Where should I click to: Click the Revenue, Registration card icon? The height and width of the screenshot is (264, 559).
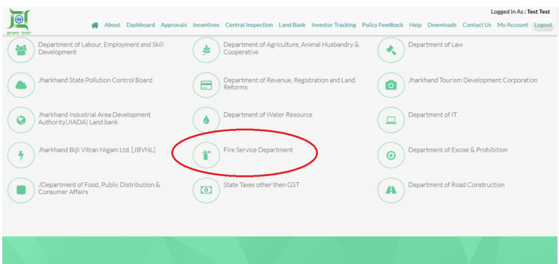(x=206, y=85)
